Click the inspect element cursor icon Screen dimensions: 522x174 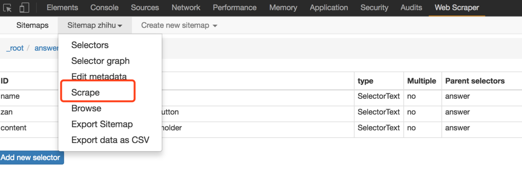coord(8,8)
